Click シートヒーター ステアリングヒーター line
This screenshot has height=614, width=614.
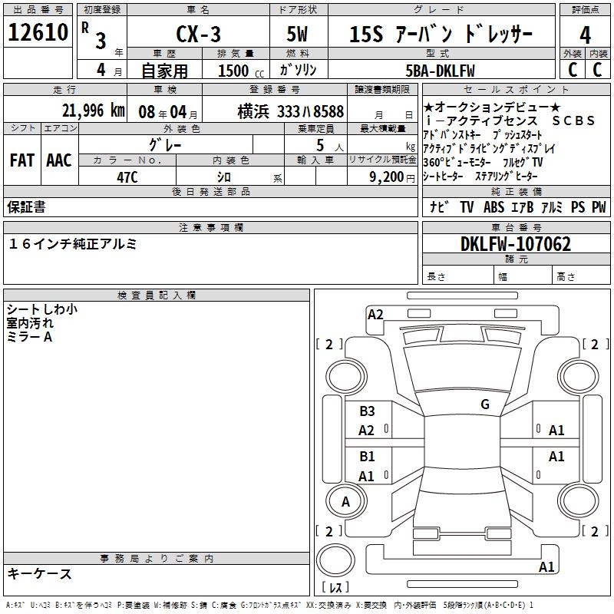tap(480, 177)
